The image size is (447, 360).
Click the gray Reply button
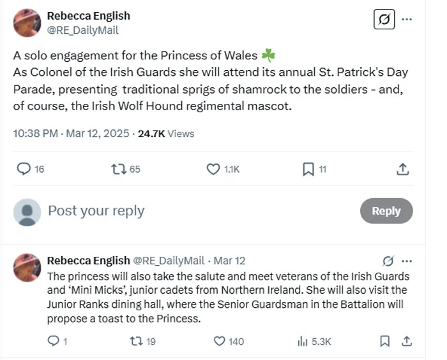(386, 211)
